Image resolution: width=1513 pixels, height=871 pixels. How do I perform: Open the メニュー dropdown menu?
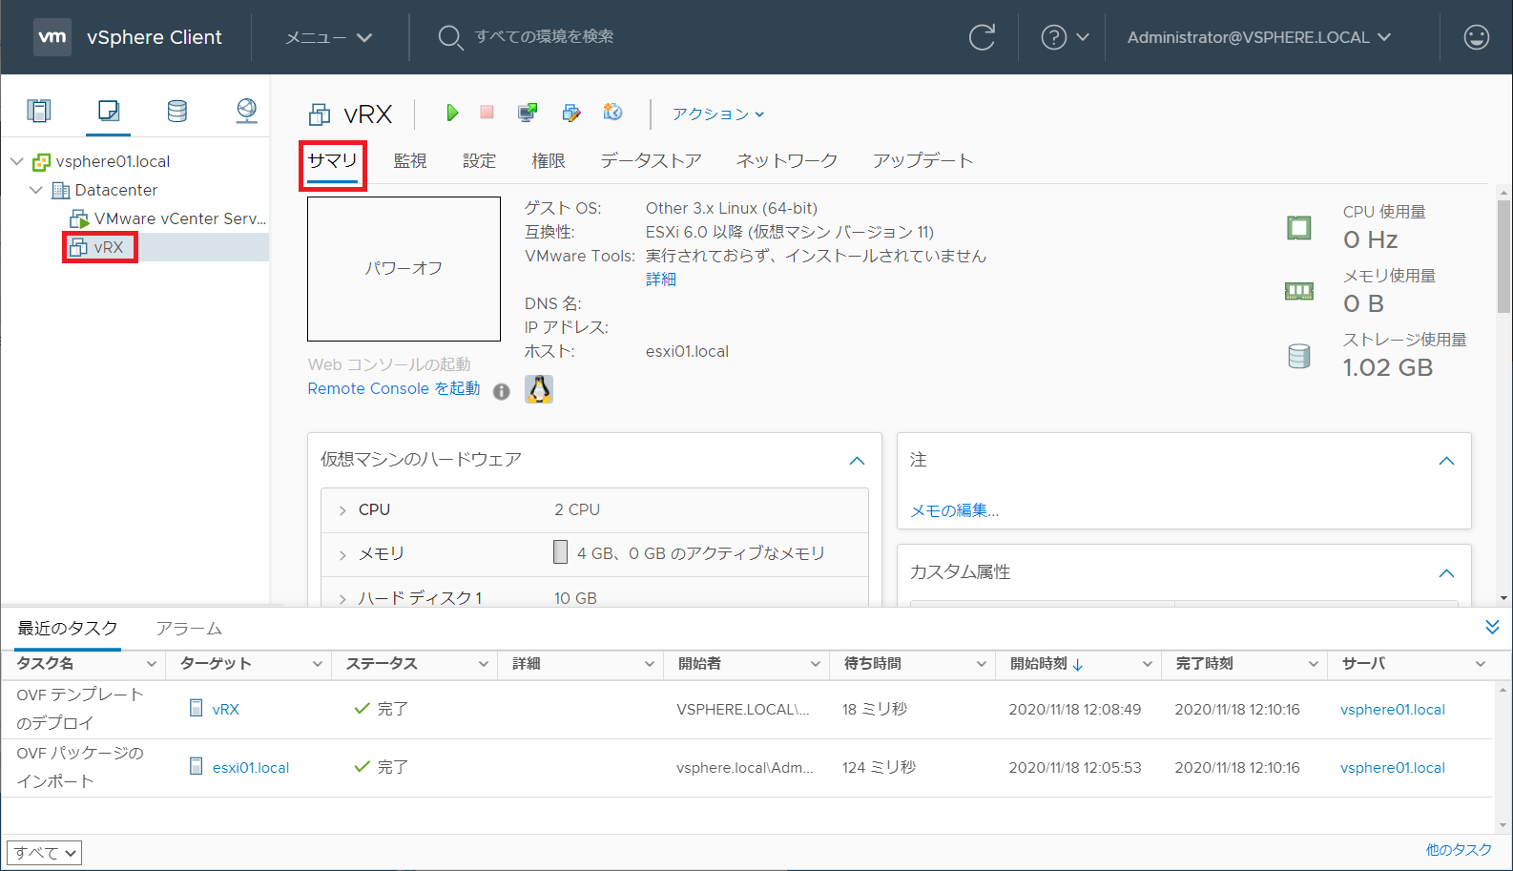[x=328, y=37]
